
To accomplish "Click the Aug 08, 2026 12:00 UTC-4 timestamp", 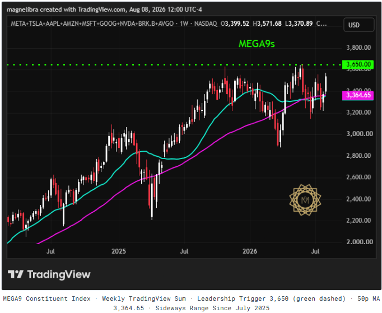I will pos(166,10).
